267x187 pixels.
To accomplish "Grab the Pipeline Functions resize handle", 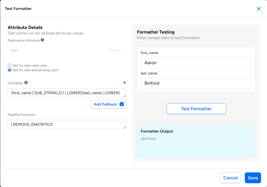I will (x=125, y=127).
